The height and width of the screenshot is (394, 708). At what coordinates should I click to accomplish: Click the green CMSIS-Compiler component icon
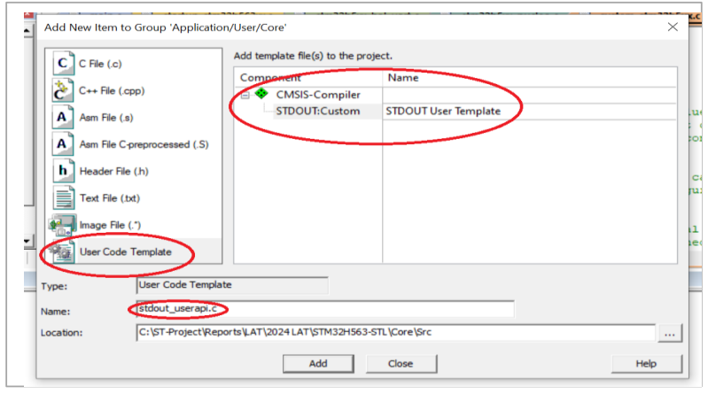[261, 94]
